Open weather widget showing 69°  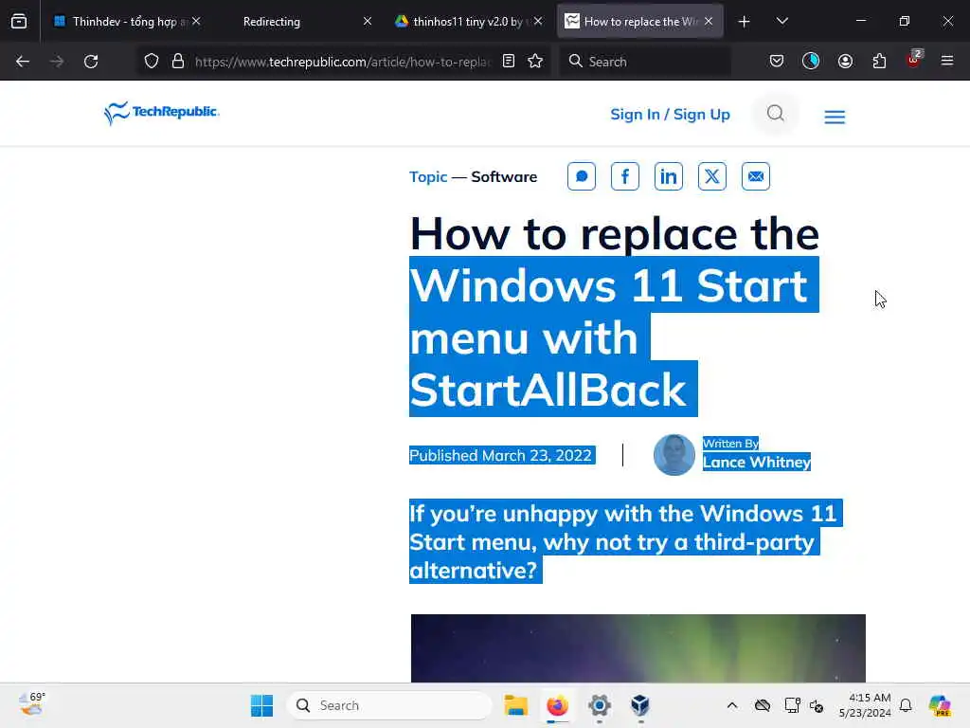(x=32, y=704)
